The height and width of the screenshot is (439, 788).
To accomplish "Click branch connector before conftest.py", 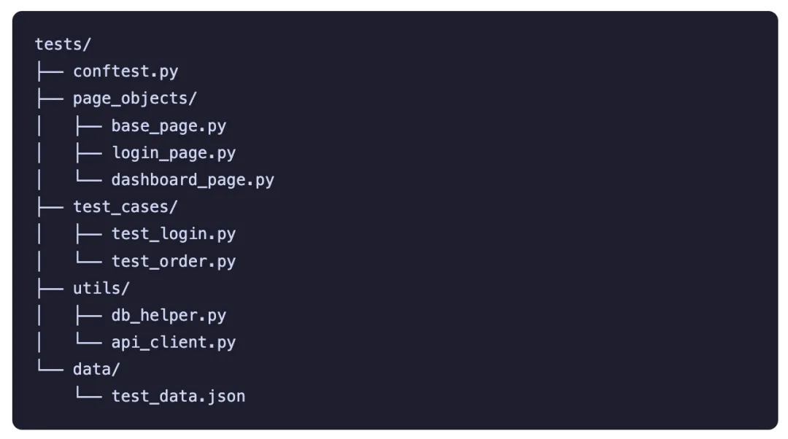I will pos(50,71).
